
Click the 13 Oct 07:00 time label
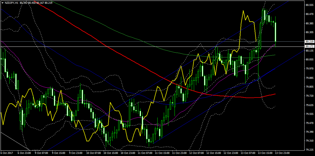(248, 153)
